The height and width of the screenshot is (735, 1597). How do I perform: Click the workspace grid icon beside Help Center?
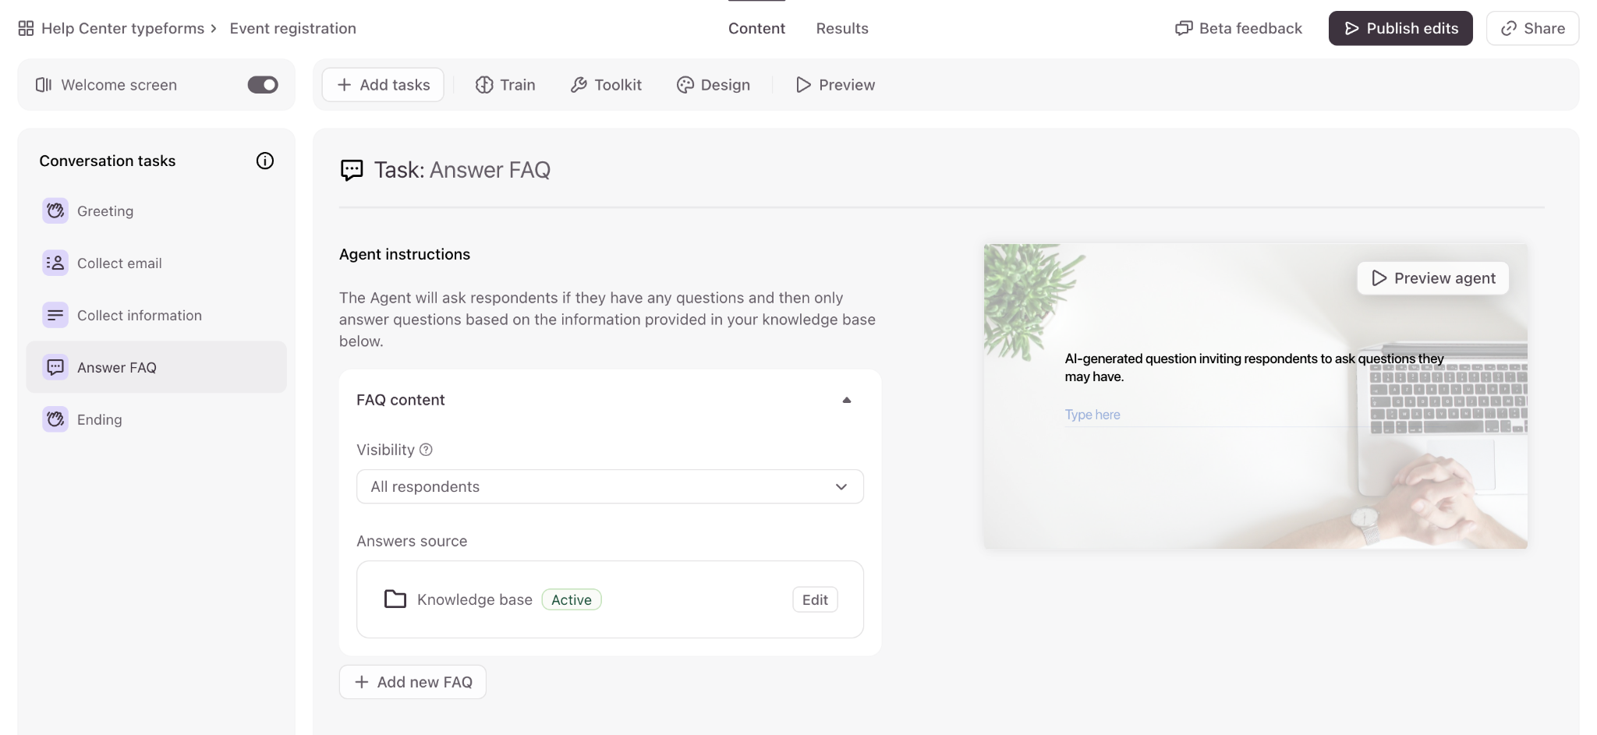coord(26,29)
